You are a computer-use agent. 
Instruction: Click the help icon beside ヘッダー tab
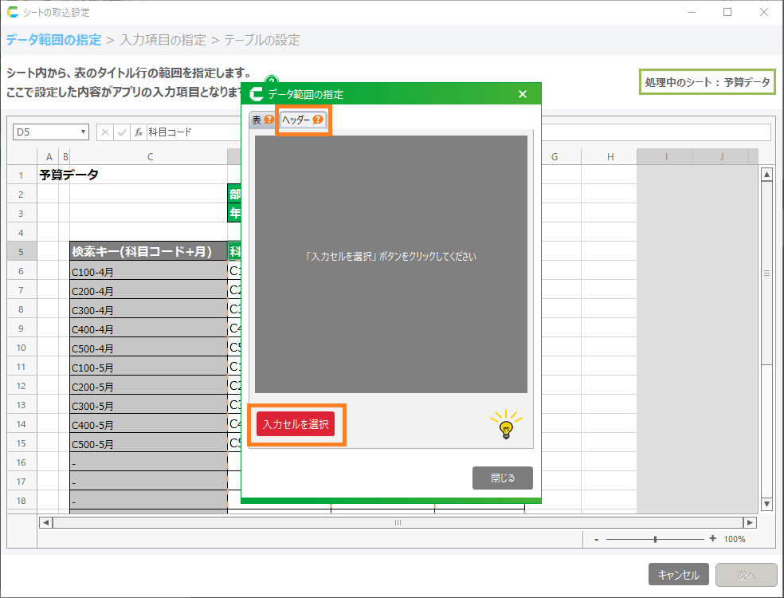(x=318, y=120)
